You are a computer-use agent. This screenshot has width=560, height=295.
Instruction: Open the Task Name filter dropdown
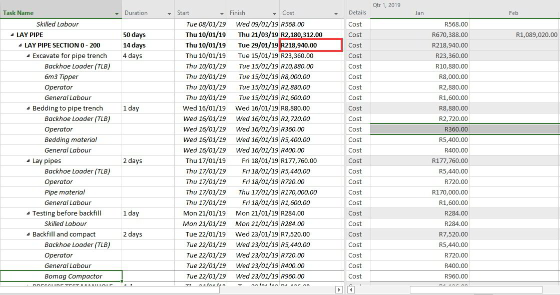coord(116,12)
